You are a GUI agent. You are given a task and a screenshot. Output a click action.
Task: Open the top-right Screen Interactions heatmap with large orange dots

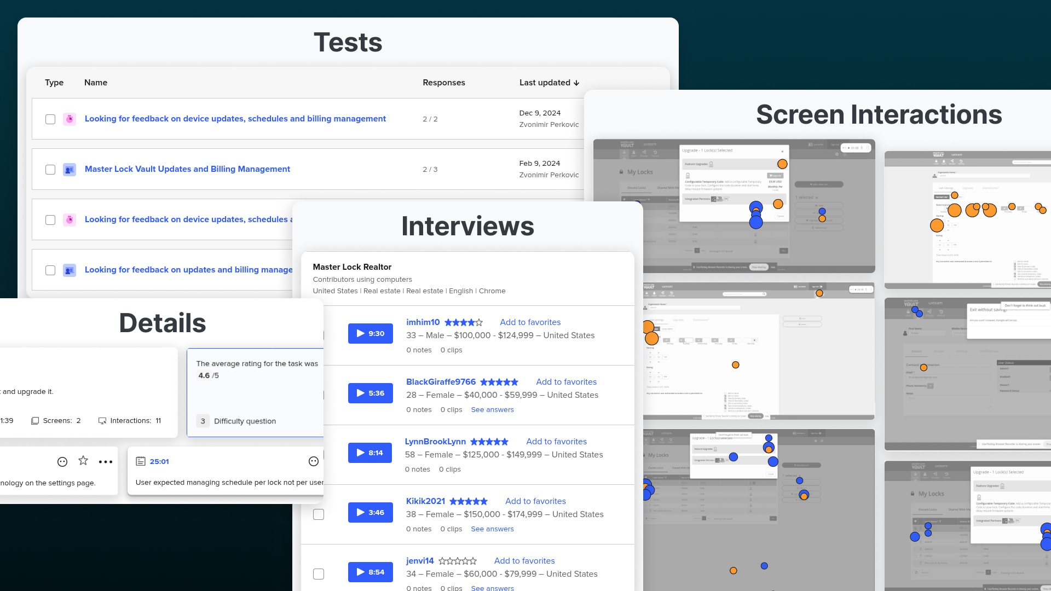968,220
